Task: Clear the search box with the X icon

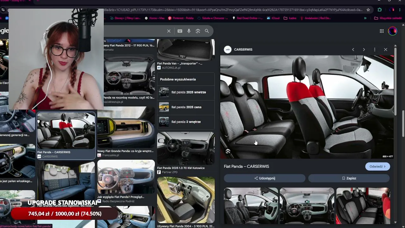Action: point(169,31)
